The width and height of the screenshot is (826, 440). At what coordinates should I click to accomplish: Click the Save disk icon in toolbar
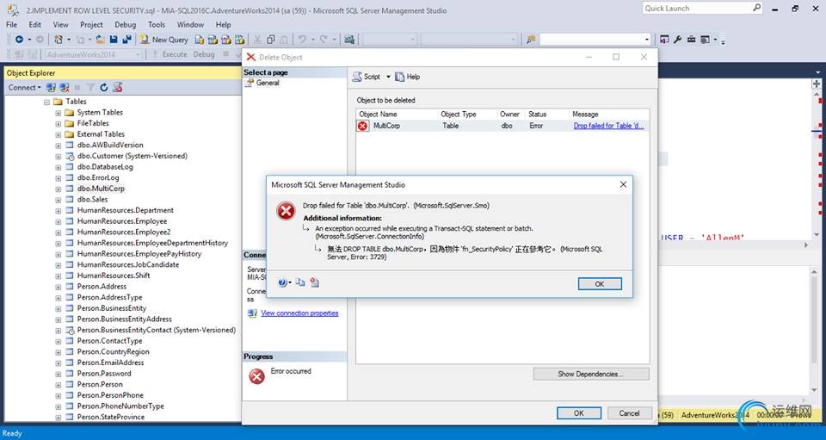coord(114,40)
